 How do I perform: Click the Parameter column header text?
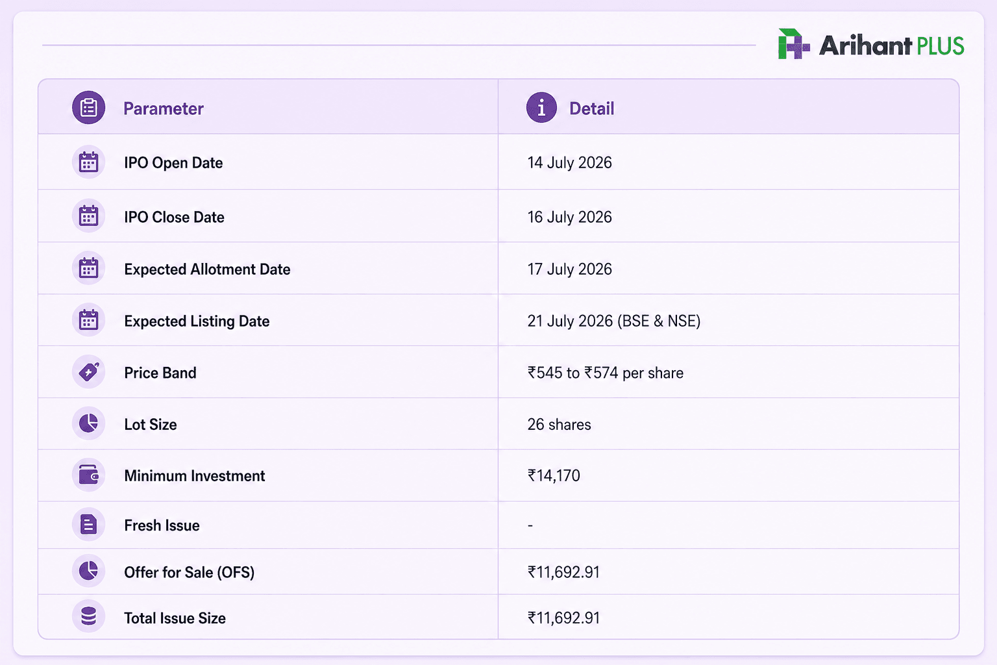pos(164,108)
